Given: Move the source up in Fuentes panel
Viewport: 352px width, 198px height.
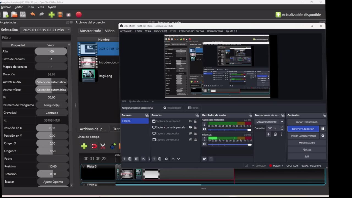Looking at the screenshot, I should point(173,159).
